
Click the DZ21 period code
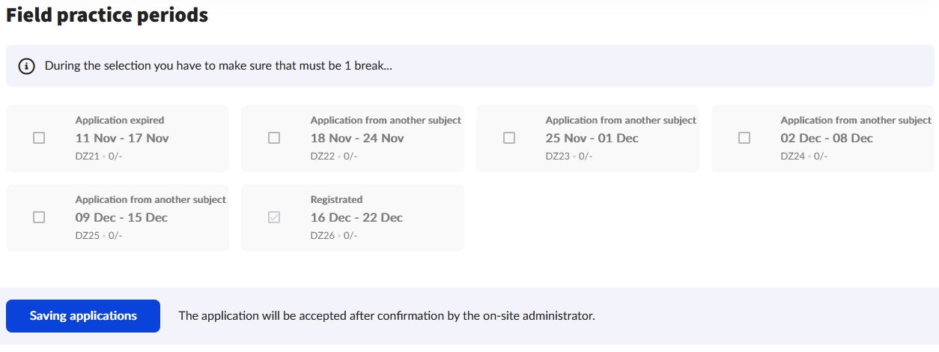coord(87,156)
